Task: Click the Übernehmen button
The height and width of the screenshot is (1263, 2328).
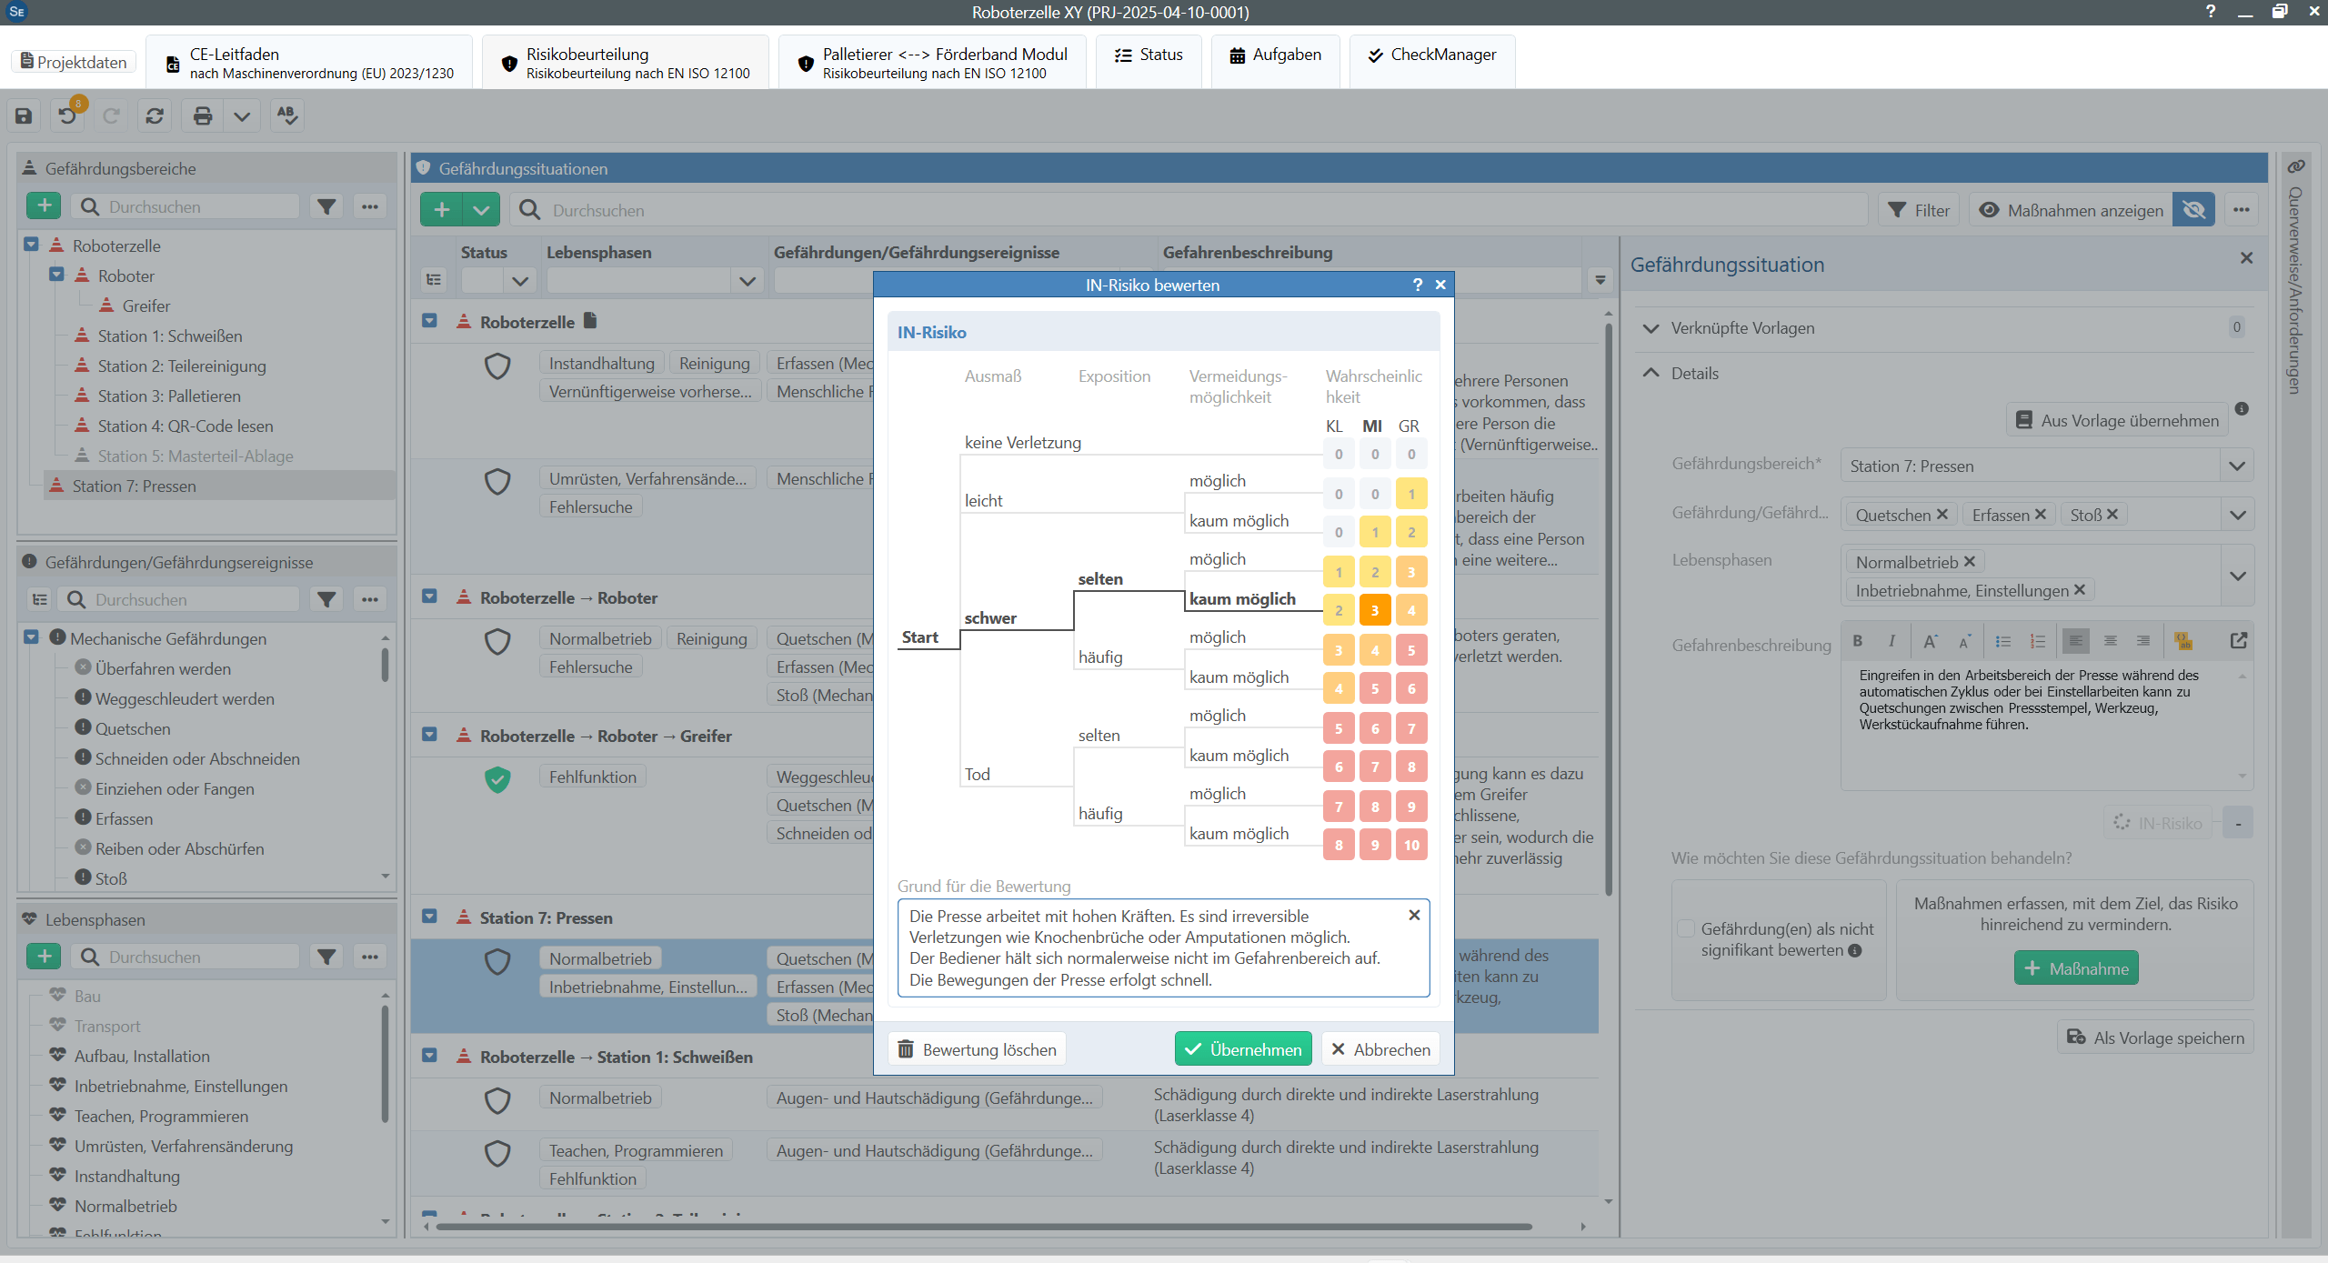Action: coord(1243,1049)
